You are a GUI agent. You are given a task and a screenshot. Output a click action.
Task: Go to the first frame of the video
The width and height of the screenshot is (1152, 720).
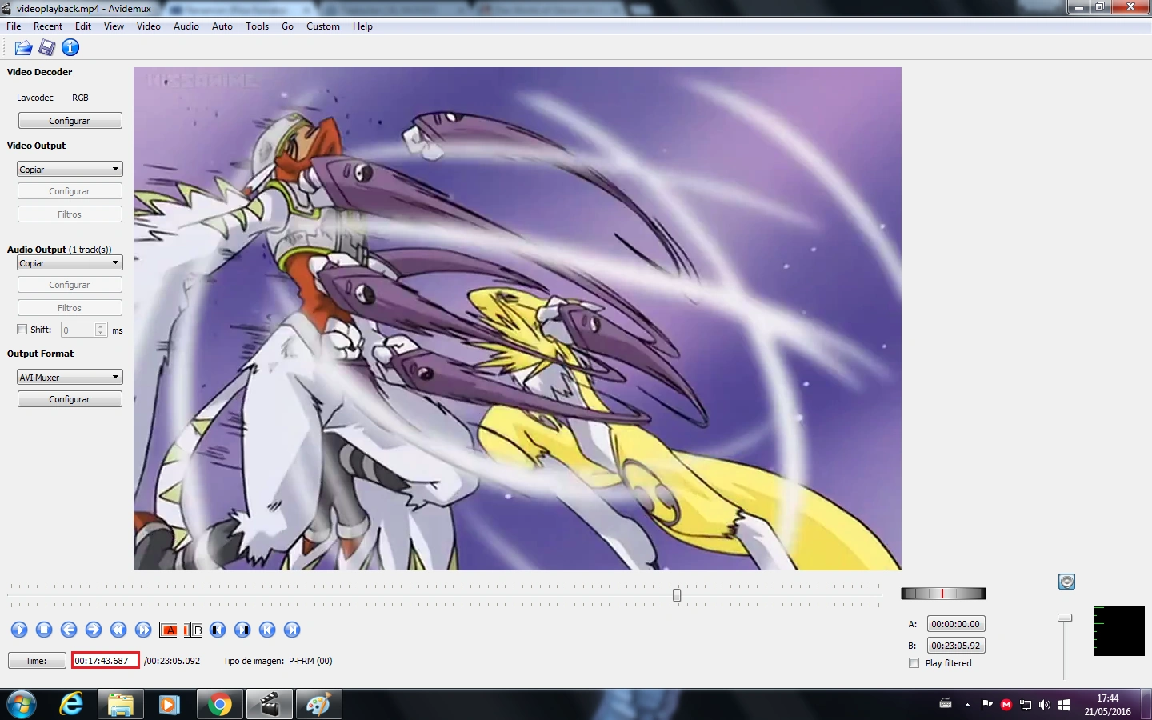[x=267, y=630]
